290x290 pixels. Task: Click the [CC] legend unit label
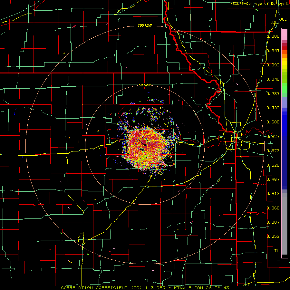(x=275, y=23)
